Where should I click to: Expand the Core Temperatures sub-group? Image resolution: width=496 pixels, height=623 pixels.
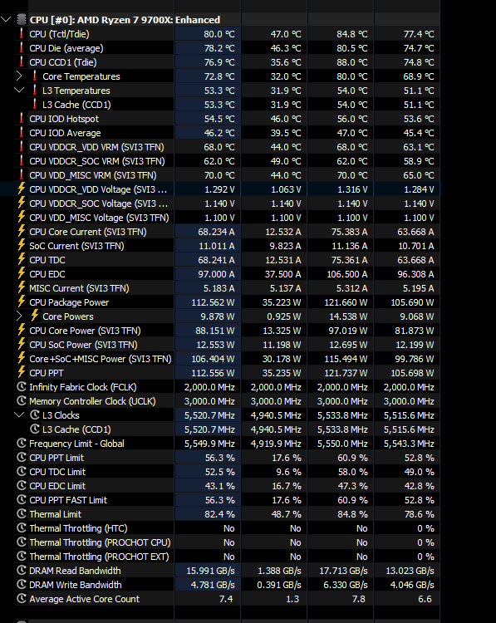19,76
